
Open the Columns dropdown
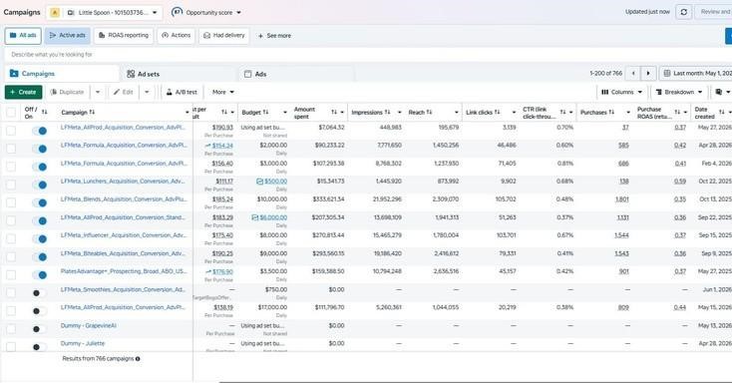621,92
